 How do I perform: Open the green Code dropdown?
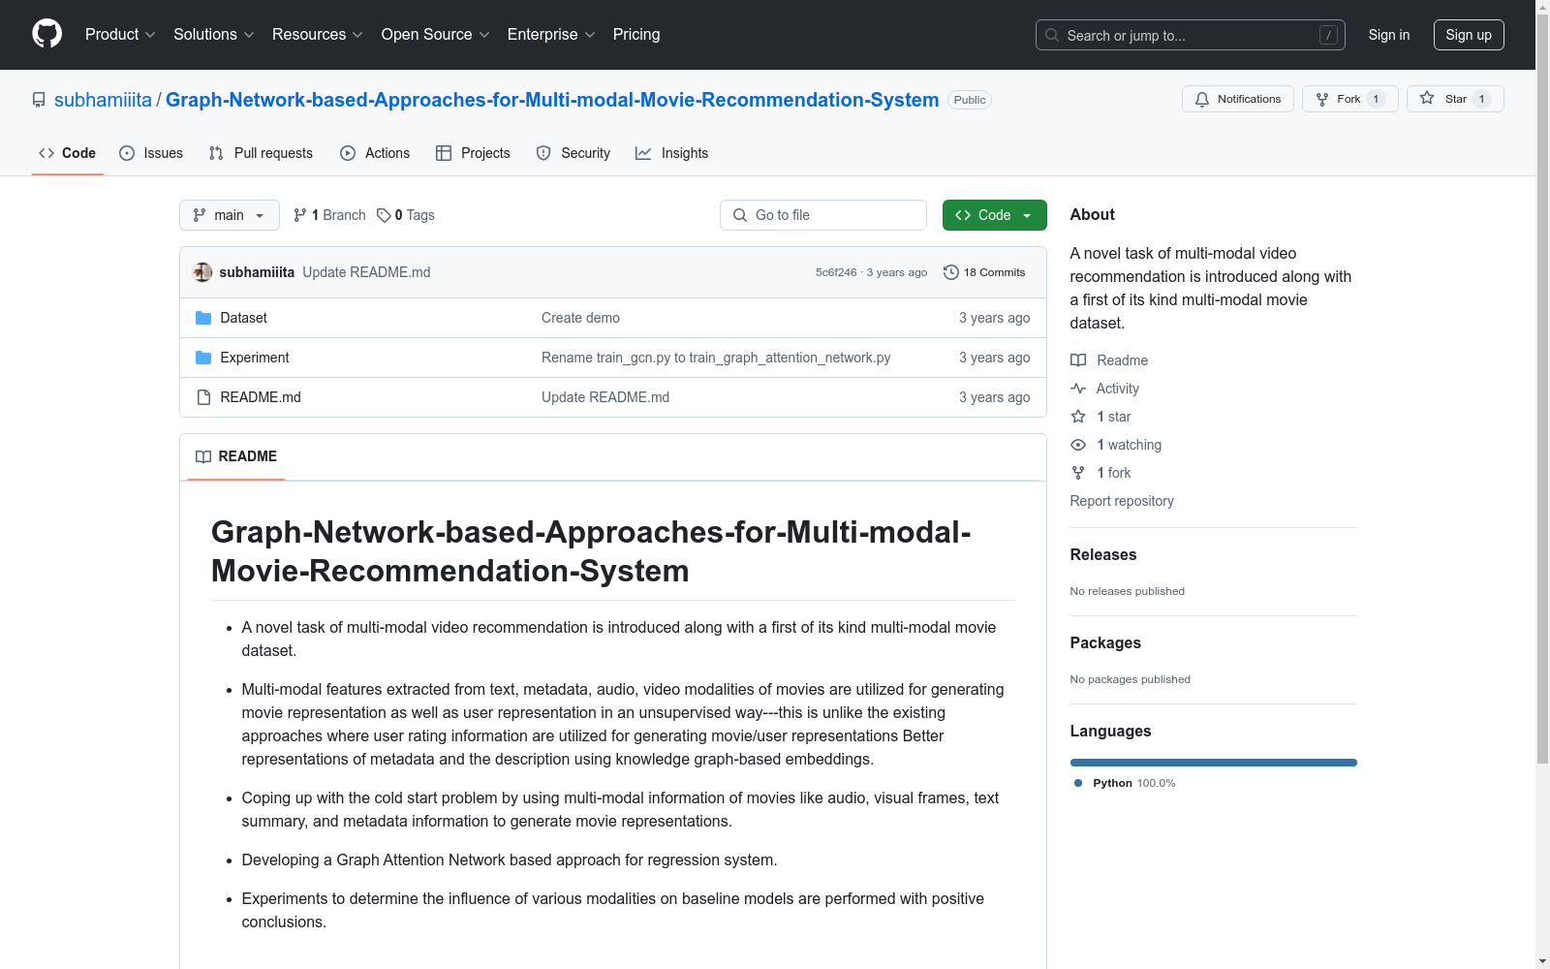tap(994, 215)
